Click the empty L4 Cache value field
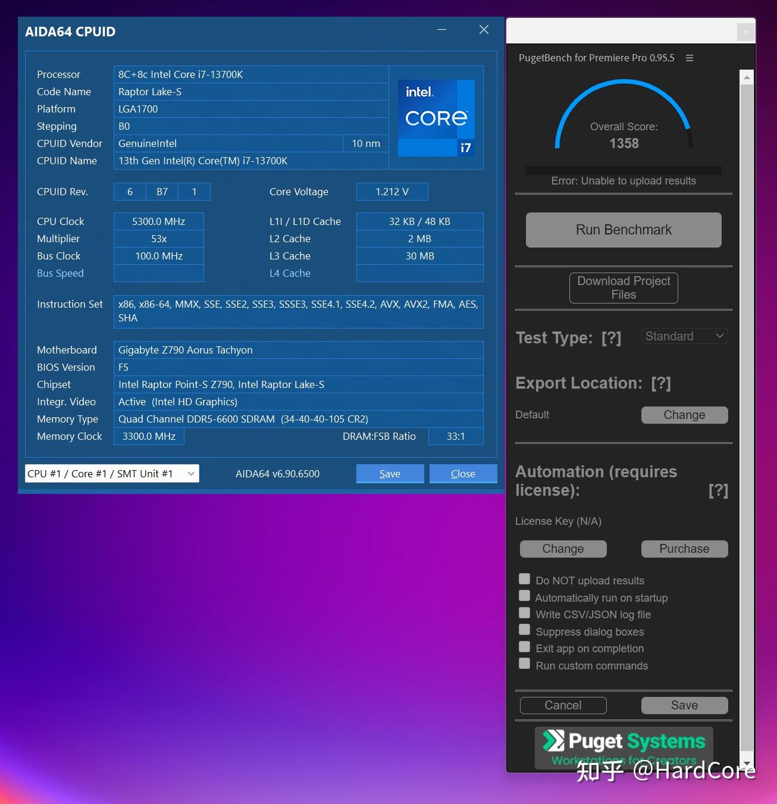 pyautogui.click(x=420, y=273)
